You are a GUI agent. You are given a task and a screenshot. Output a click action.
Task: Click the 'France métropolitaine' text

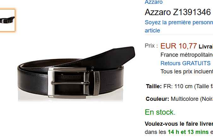(x=187, y=55)
